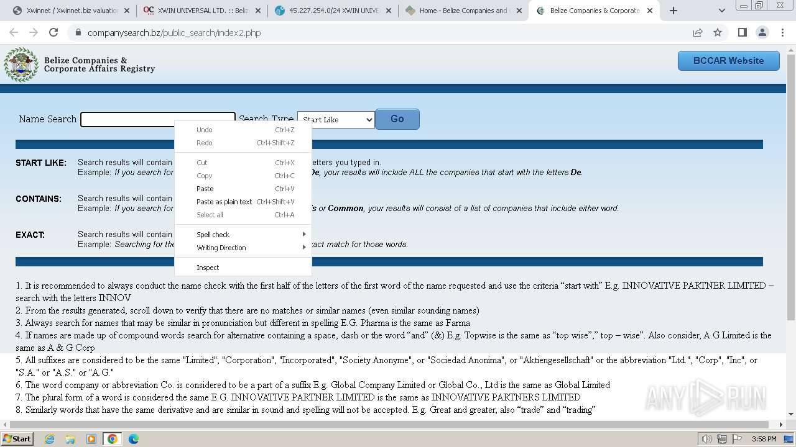Open File Explorer folder in taskbar
This screenshot has width=796, height=447.
(70, 439)
